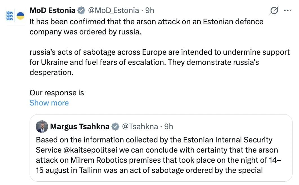
Task: Open the three-dot more options menu
Action: [x=287, y=11]
